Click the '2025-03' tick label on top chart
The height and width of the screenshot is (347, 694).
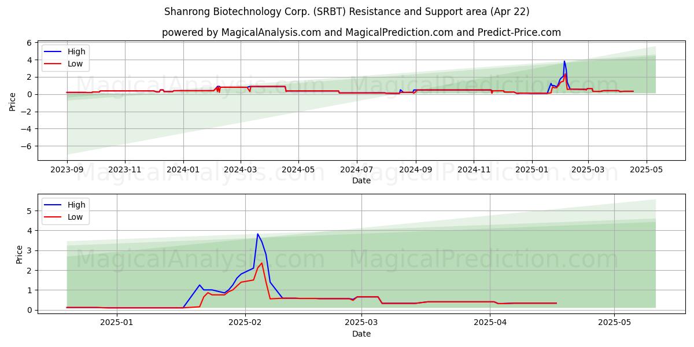coord(588,170)
